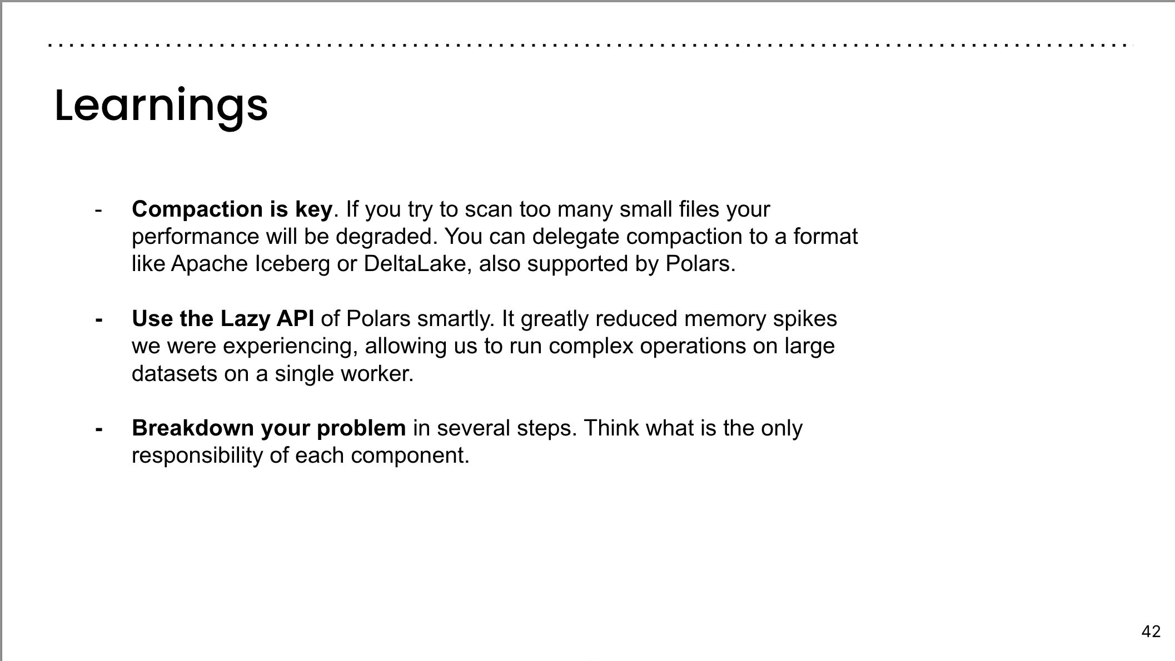This screenshot has width=1175, height=661.
Task: Click the words "memory spikes"
Action: (760, 319)
